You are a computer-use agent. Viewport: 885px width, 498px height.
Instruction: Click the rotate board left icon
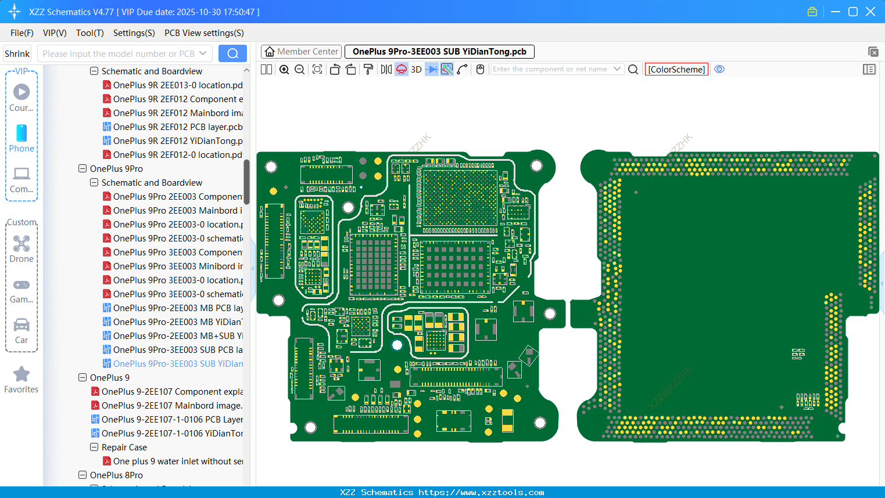tap(335, 70)
